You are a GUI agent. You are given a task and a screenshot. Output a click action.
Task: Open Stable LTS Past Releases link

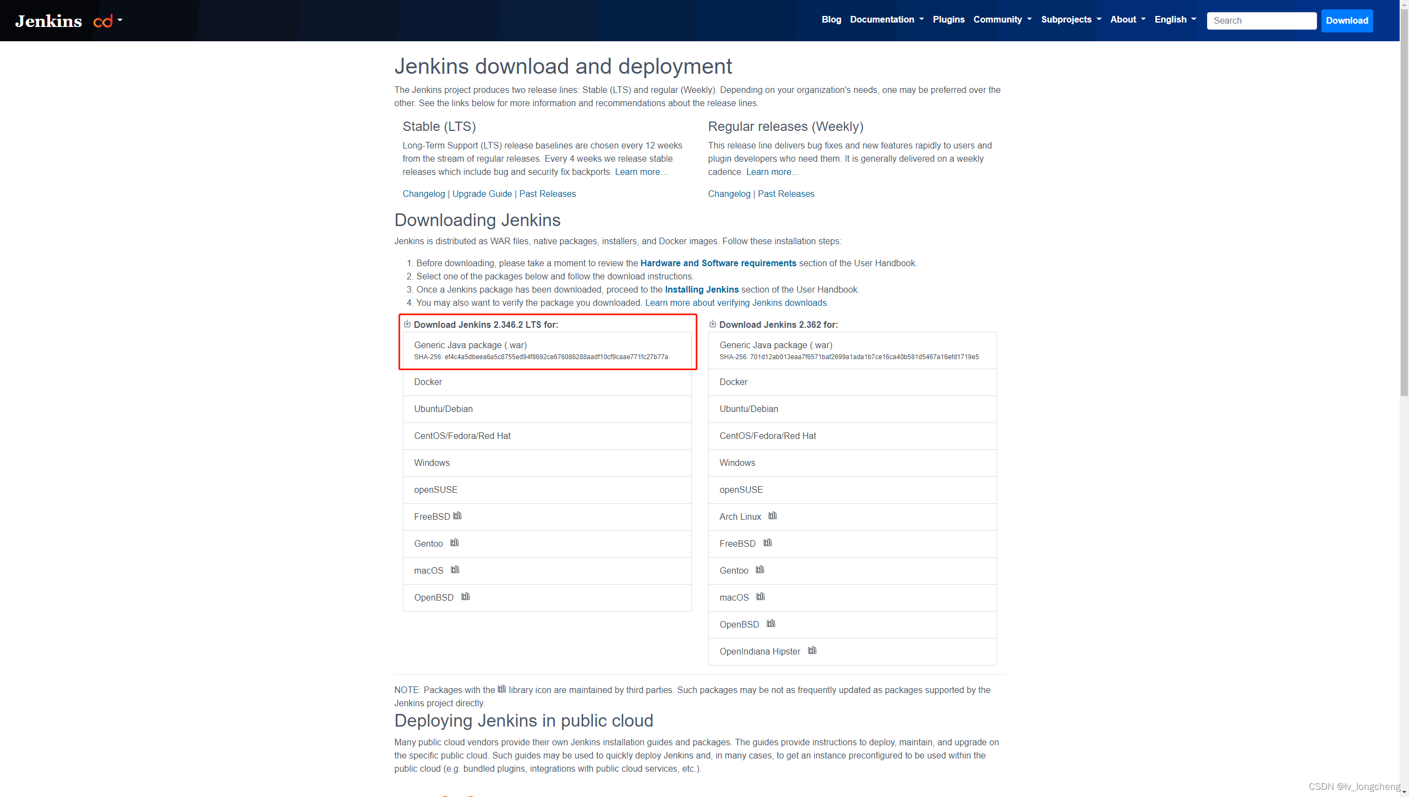[x=548, y=194]
